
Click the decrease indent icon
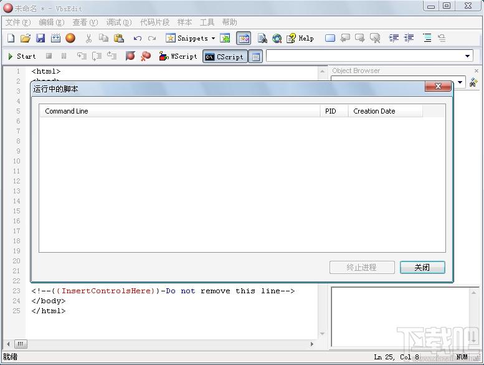coord(409,38)
